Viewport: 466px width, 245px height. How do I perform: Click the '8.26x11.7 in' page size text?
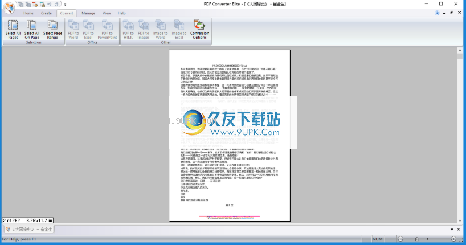[39, 220]
